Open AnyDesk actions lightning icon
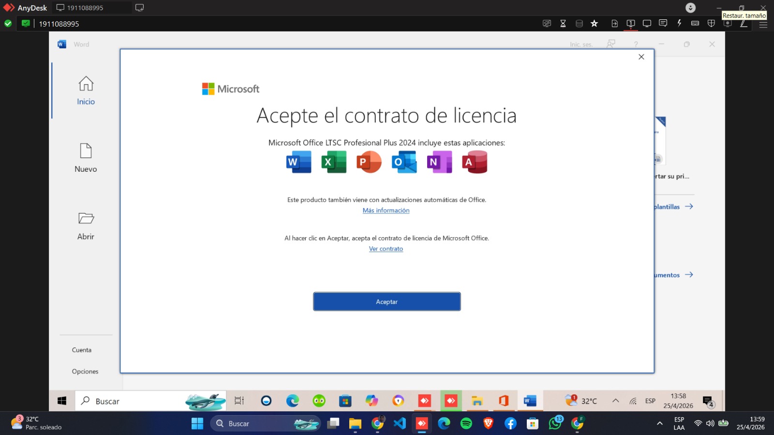Screen dimensions: 774x435 (x=679, y=23)
